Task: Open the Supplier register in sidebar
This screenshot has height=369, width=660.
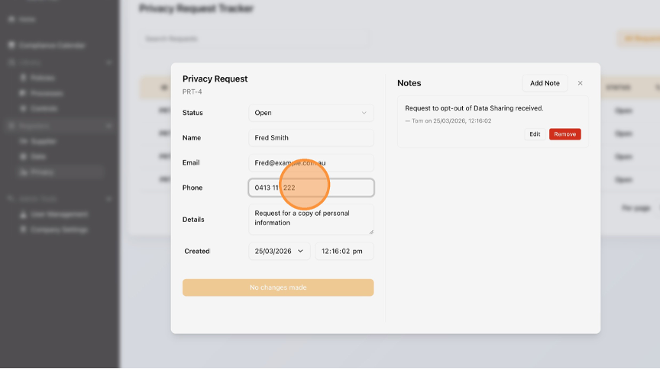Action: click(x=44, y=141)
